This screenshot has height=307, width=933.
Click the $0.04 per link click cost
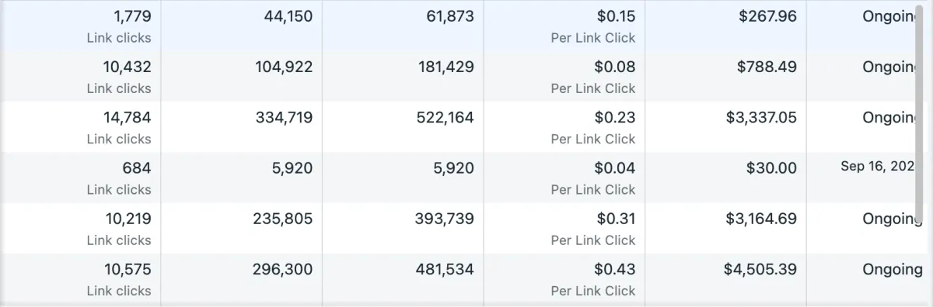tap(564, 178)
